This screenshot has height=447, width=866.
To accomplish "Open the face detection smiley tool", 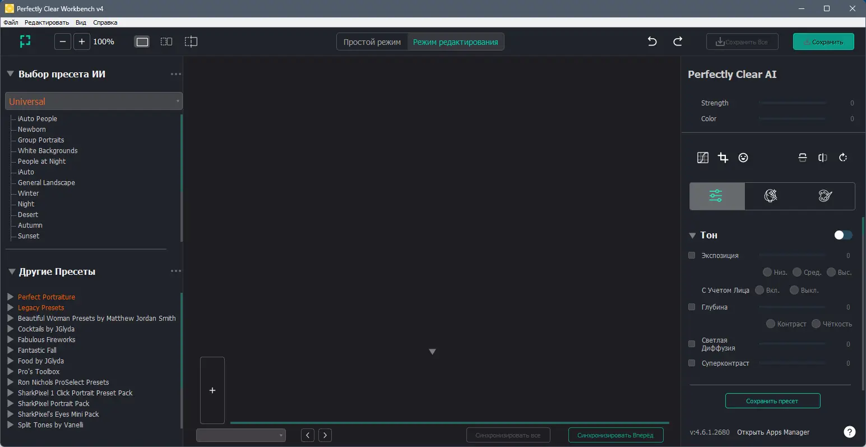I will [743, 158].
